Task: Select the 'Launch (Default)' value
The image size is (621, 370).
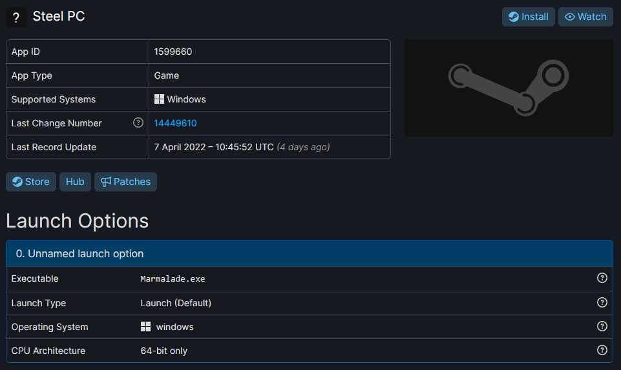Action: 176,303
